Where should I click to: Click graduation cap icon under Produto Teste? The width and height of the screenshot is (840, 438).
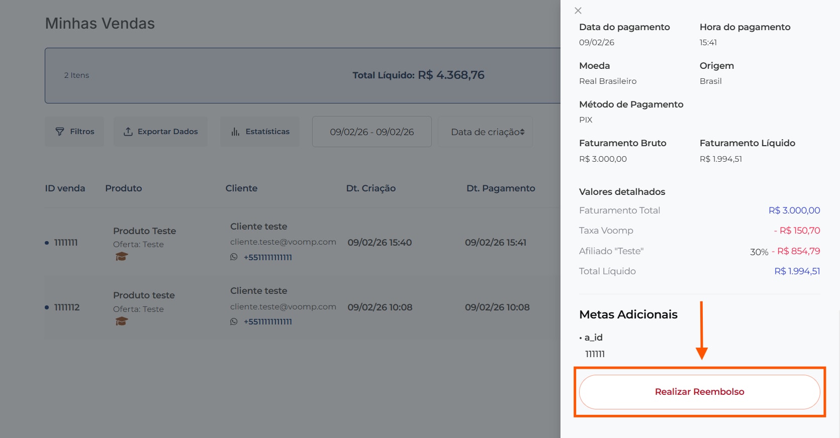tap(121, 257)
